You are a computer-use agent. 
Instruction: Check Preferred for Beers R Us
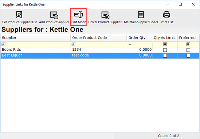tap(188, 50)
